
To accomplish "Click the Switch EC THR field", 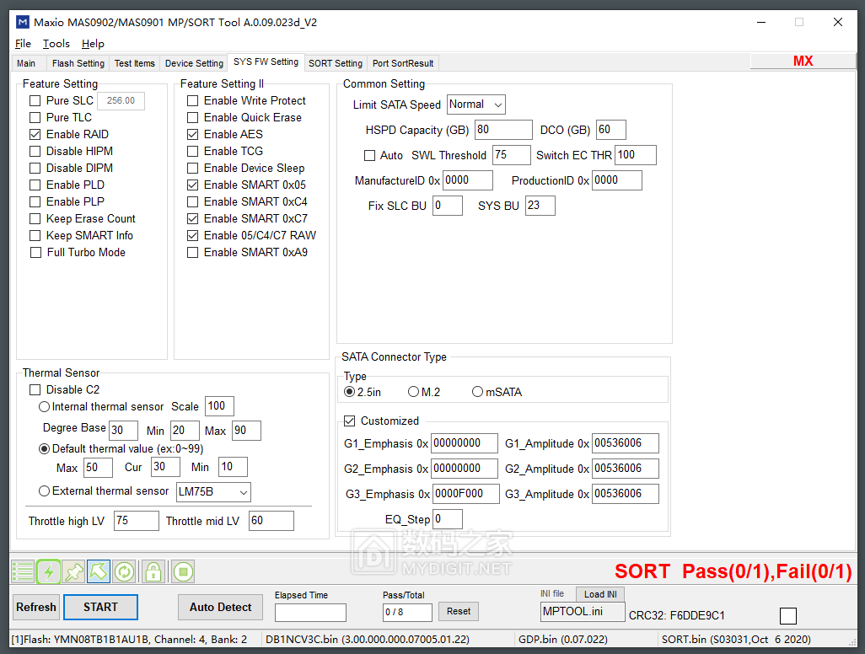I will [x=636, y=155].
